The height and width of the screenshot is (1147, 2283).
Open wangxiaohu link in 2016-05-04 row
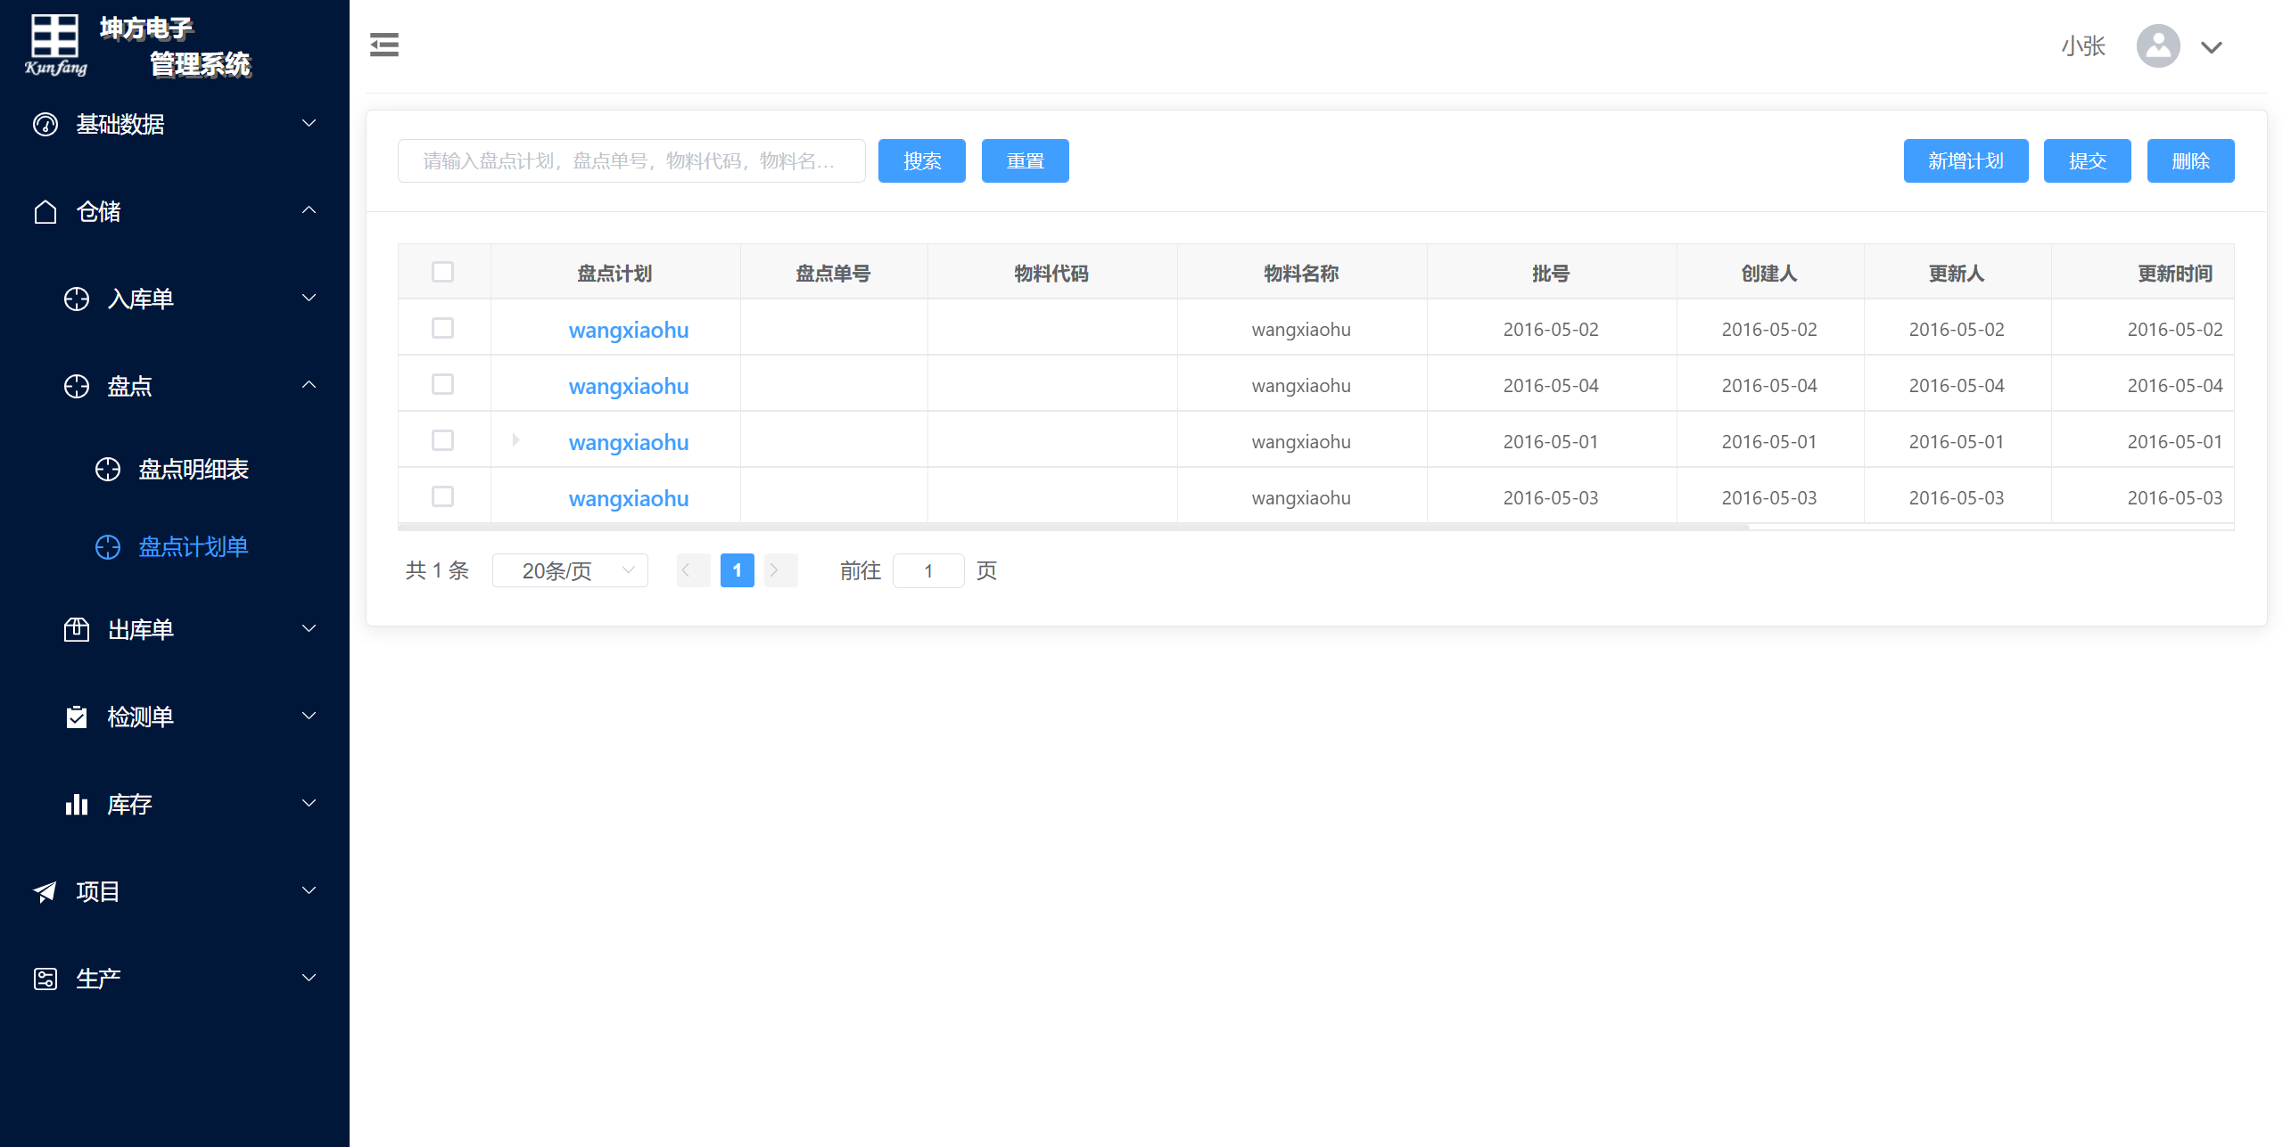click(629, 386)
